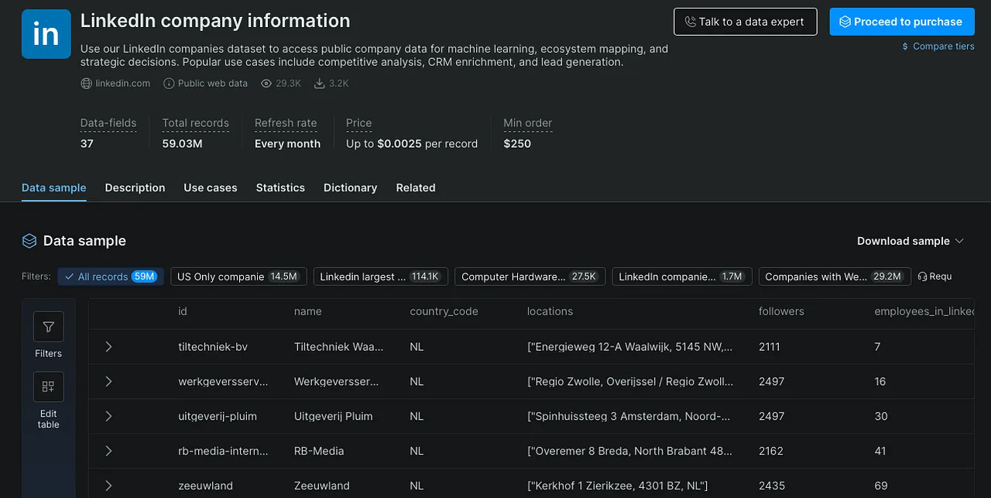Select the Computer Hardware 27.5K filter chip
991x498 pixels.
pyautogui.click(x=530, y=276)
